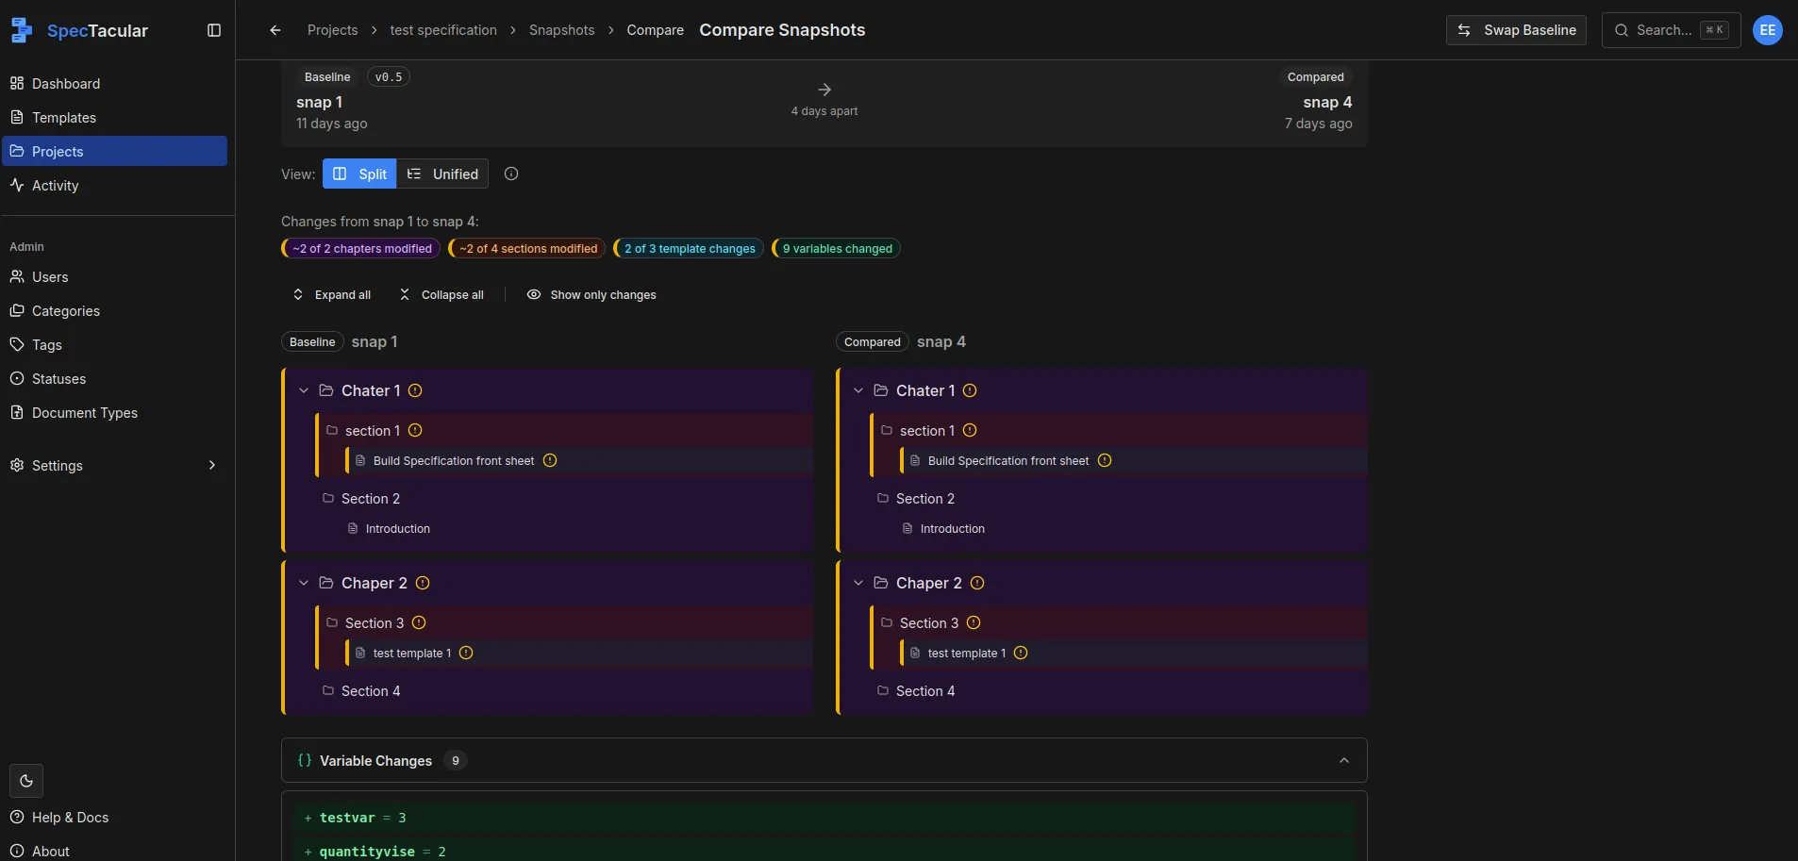Collapse Chater 1 in baseline snap 1
This screenshot has height=861, width=1798.
point(304,390)
